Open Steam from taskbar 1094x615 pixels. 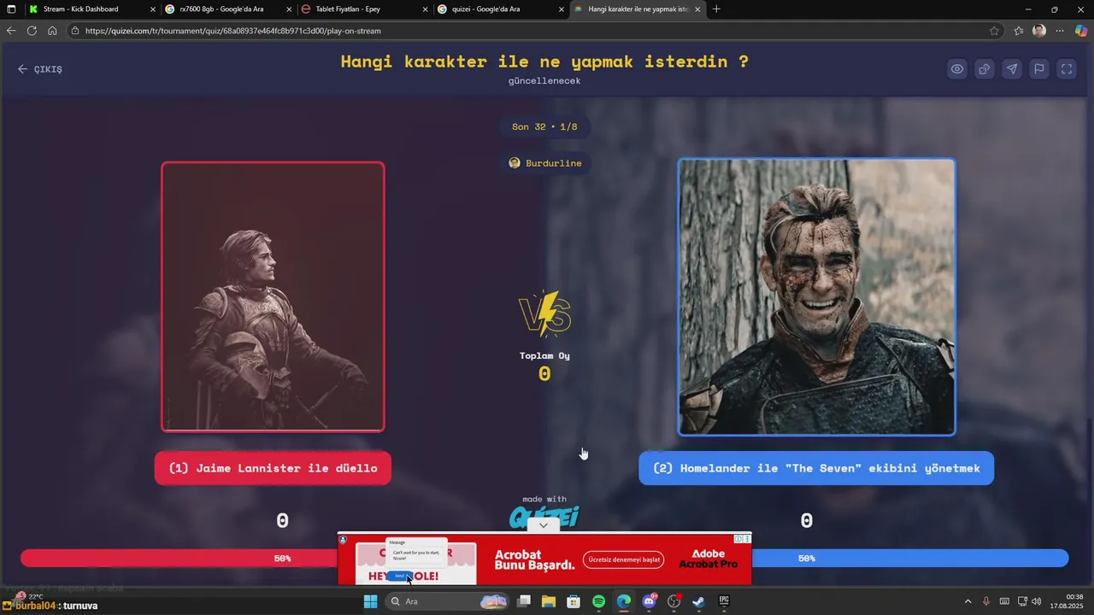coord(698,601)
